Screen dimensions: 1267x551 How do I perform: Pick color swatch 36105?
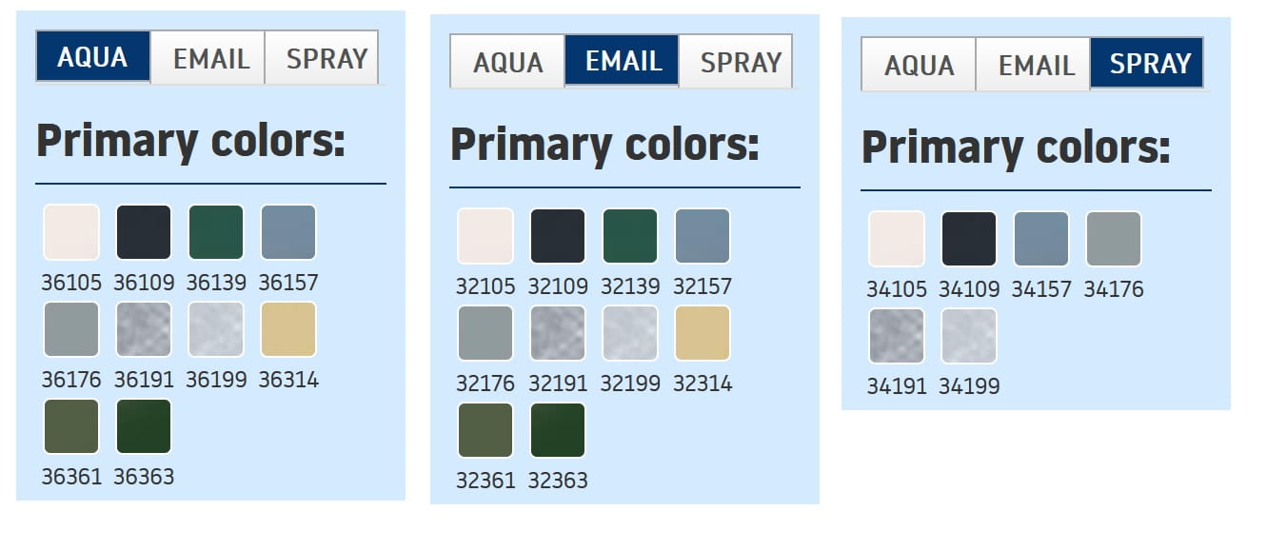71,232
